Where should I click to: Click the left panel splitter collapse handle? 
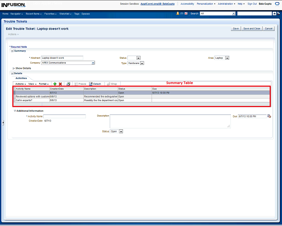coord(2,123)
